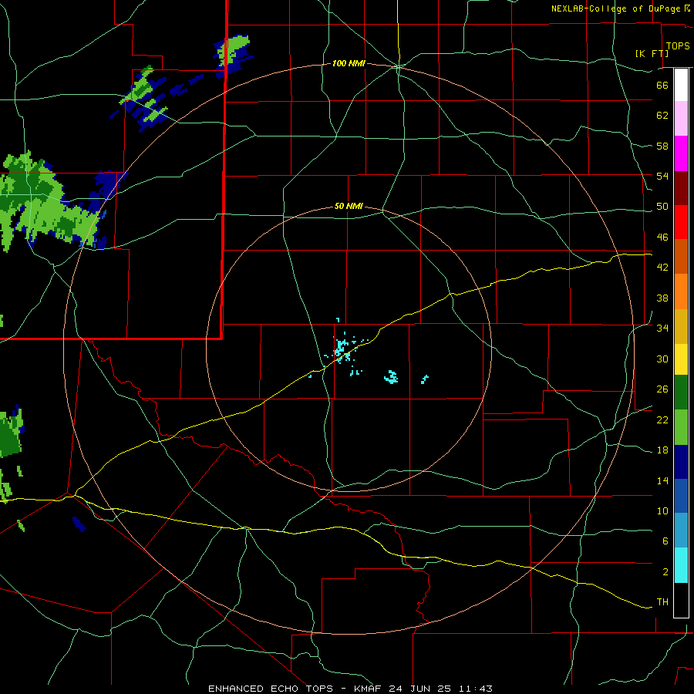
Task: Pick the cyan legend swatch near label 2
Action: (x=681, y=565)
